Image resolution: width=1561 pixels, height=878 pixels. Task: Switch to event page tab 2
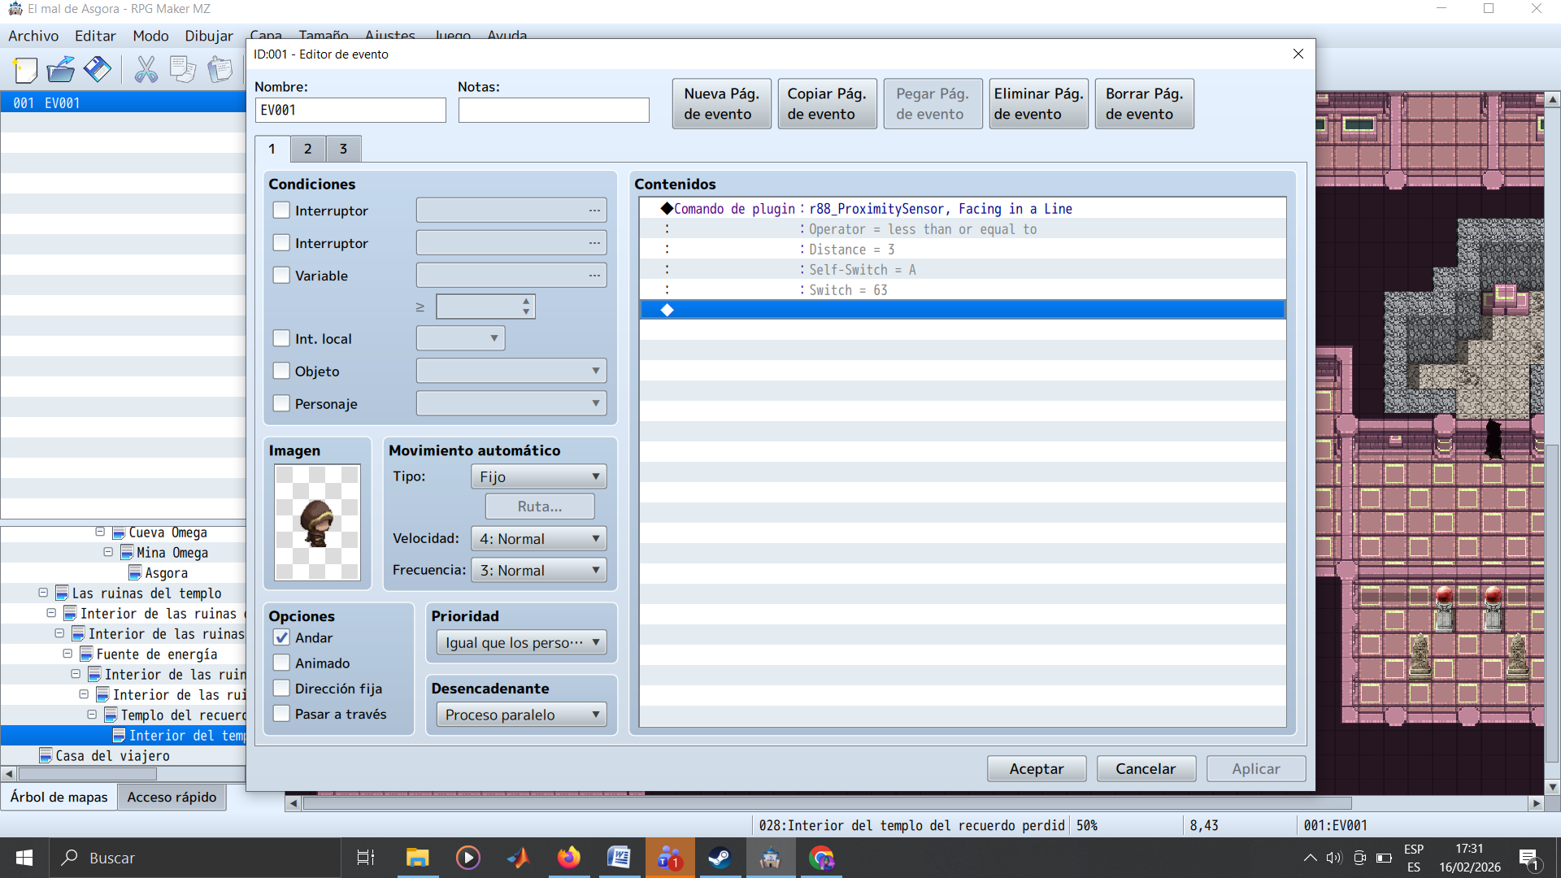coord(307,149)
